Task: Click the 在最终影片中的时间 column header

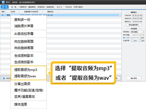Action: [x=31, y=12]
